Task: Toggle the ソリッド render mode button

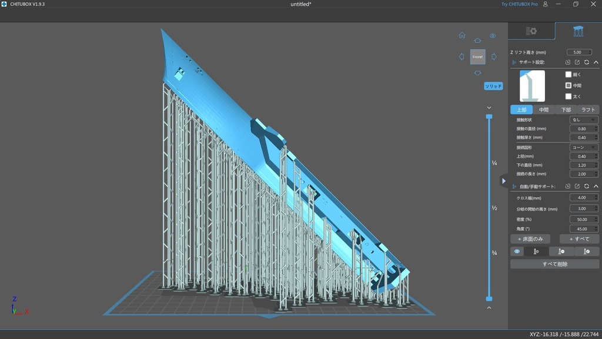Action: coord(493,86)
